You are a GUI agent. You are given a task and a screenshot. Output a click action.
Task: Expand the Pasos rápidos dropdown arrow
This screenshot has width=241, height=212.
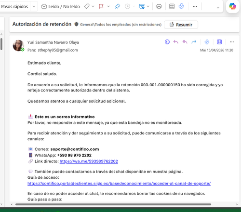point(34,7)
